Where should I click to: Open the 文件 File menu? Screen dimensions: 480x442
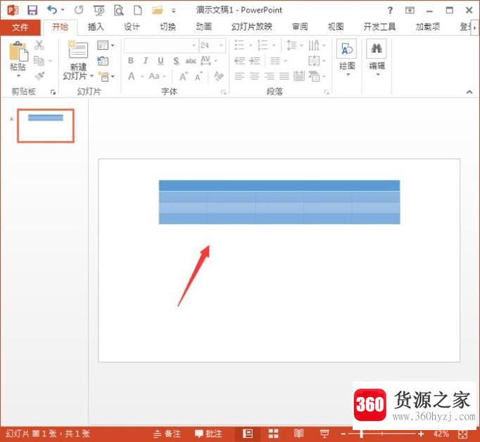(x=20, y=27)
